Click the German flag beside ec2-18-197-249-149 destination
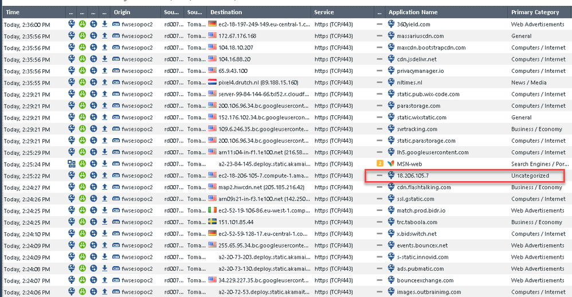The height and width of the screenshot is (297, 572). [213, 24]
